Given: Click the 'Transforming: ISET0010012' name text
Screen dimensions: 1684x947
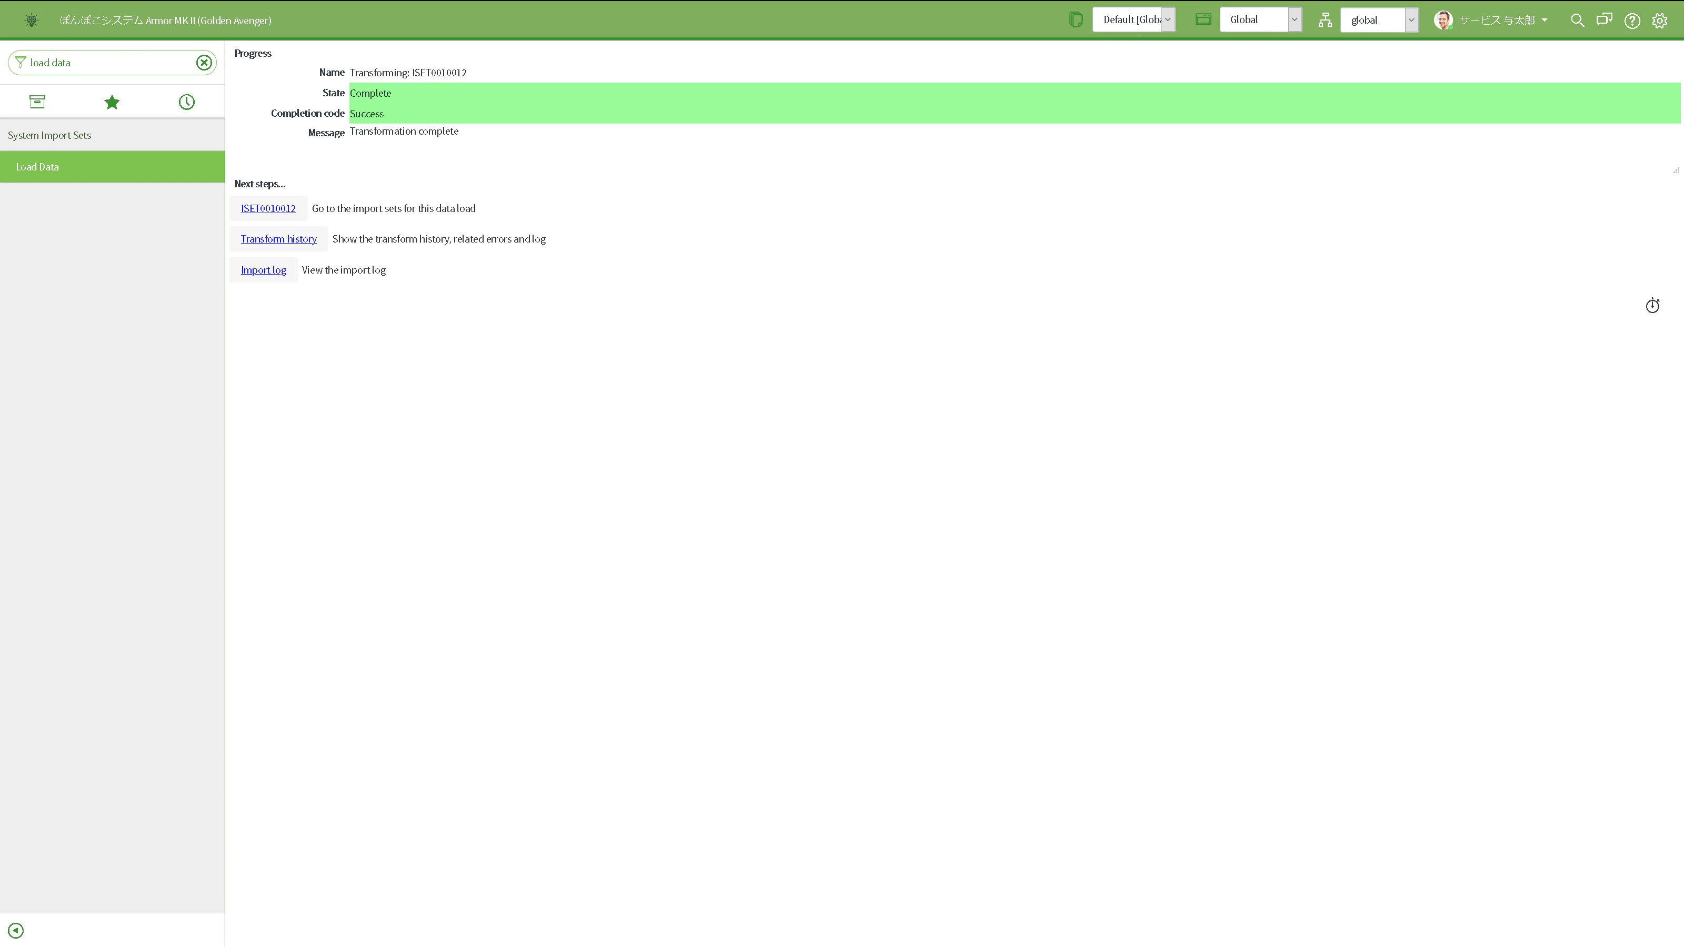Looking at the screenshot, I should click(x=408, y=73).
